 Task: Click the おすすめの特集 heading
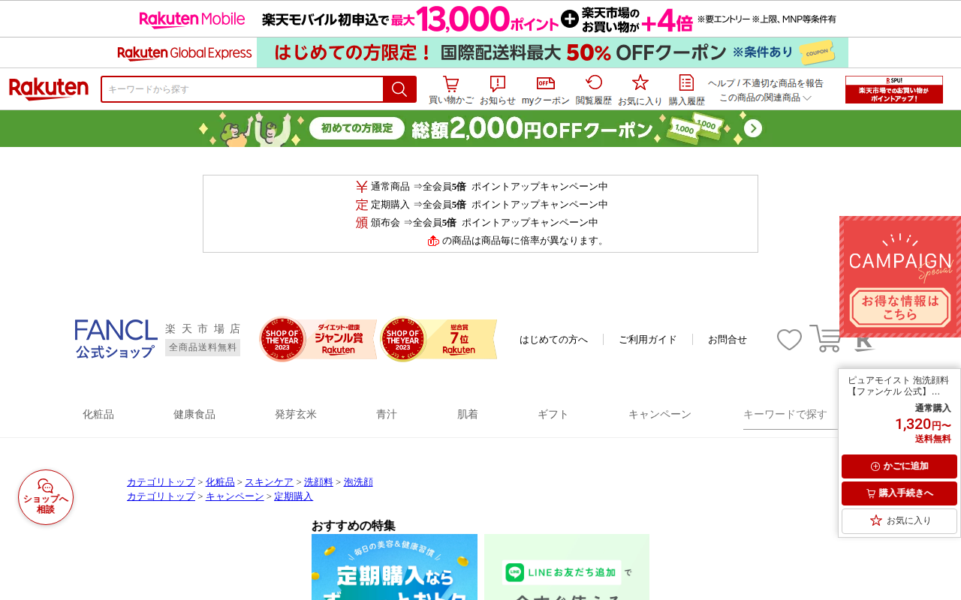coord(353,526)
